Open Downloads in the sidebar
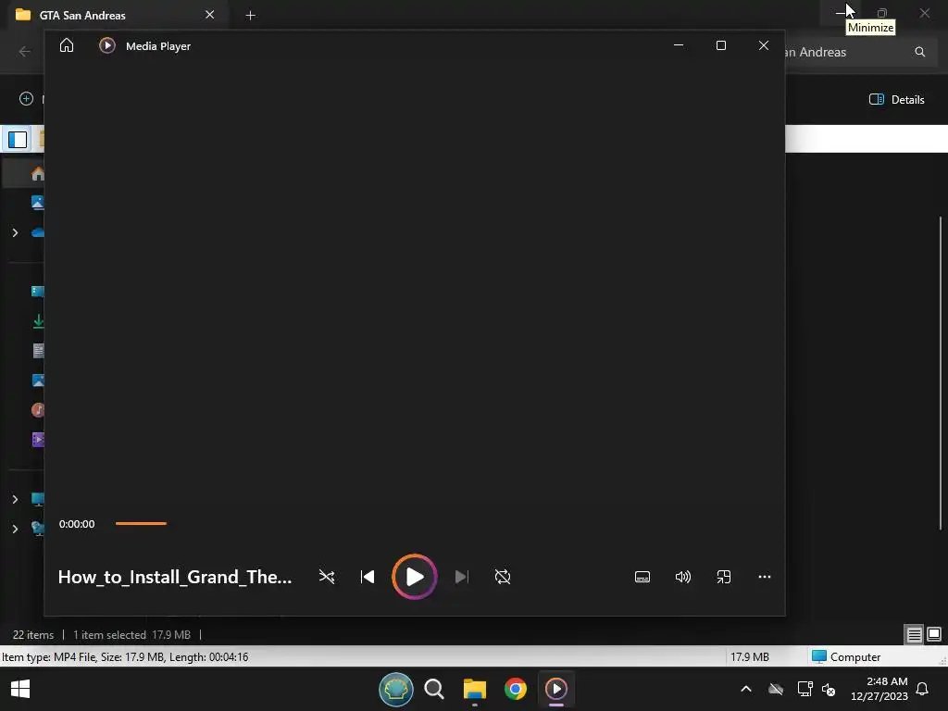The height and width of the screenshot is (711, 948). [38, 321]
